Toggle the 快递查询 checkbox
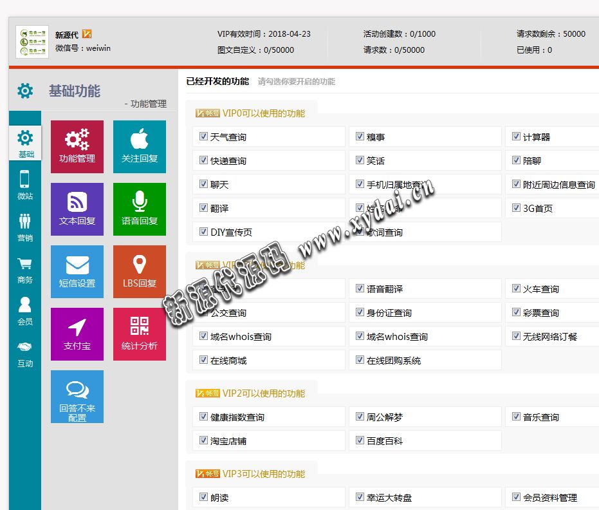 (203, 160)
